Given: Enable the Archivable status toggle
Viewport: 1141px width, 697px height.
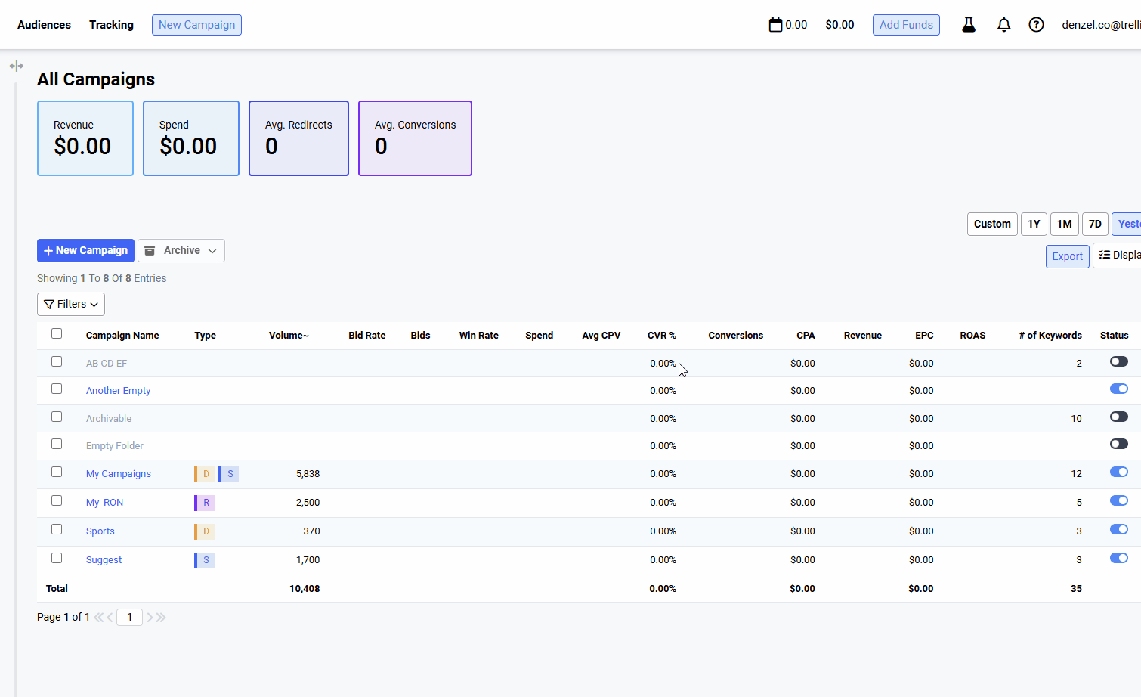Looking at the screenshot, I should (x=1118, y=417).
